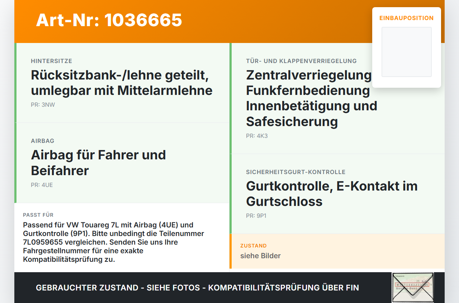
Task: Click the Sicherheitsgurt-Kontrolle category label
Action: pyautogui.click(x=296, y=172)
